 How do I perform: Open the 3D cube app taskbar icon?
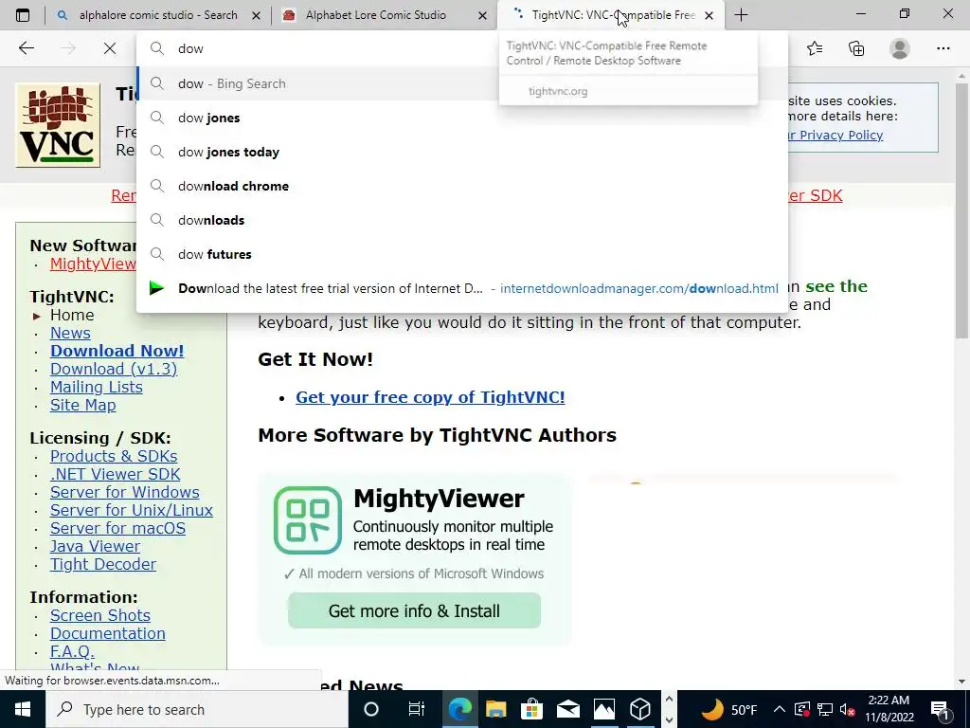pos(639,709)
